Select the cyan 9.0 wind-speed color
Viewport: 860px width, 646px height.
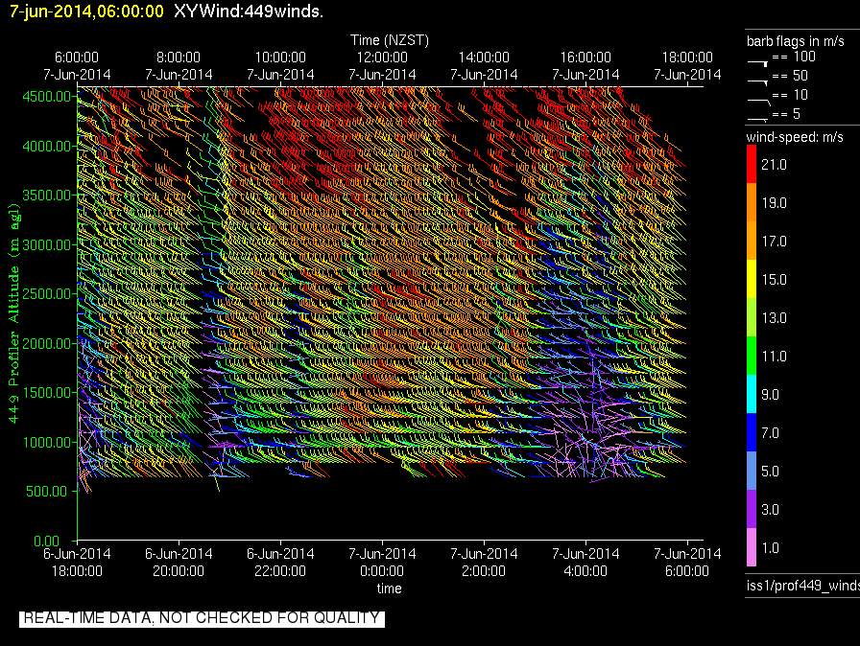click(x=752, y=394)
